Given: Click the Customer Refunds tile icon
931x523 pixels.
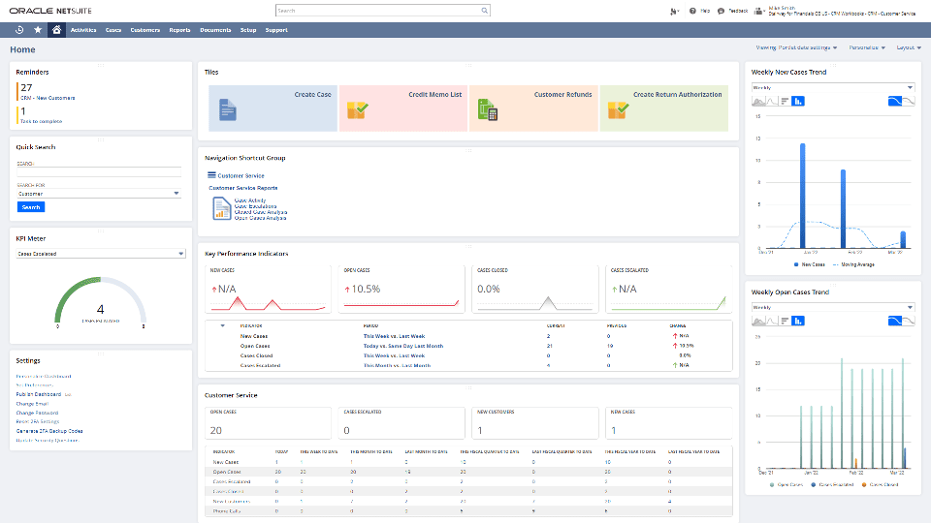Looking at the screenshot, I should 488,109.
